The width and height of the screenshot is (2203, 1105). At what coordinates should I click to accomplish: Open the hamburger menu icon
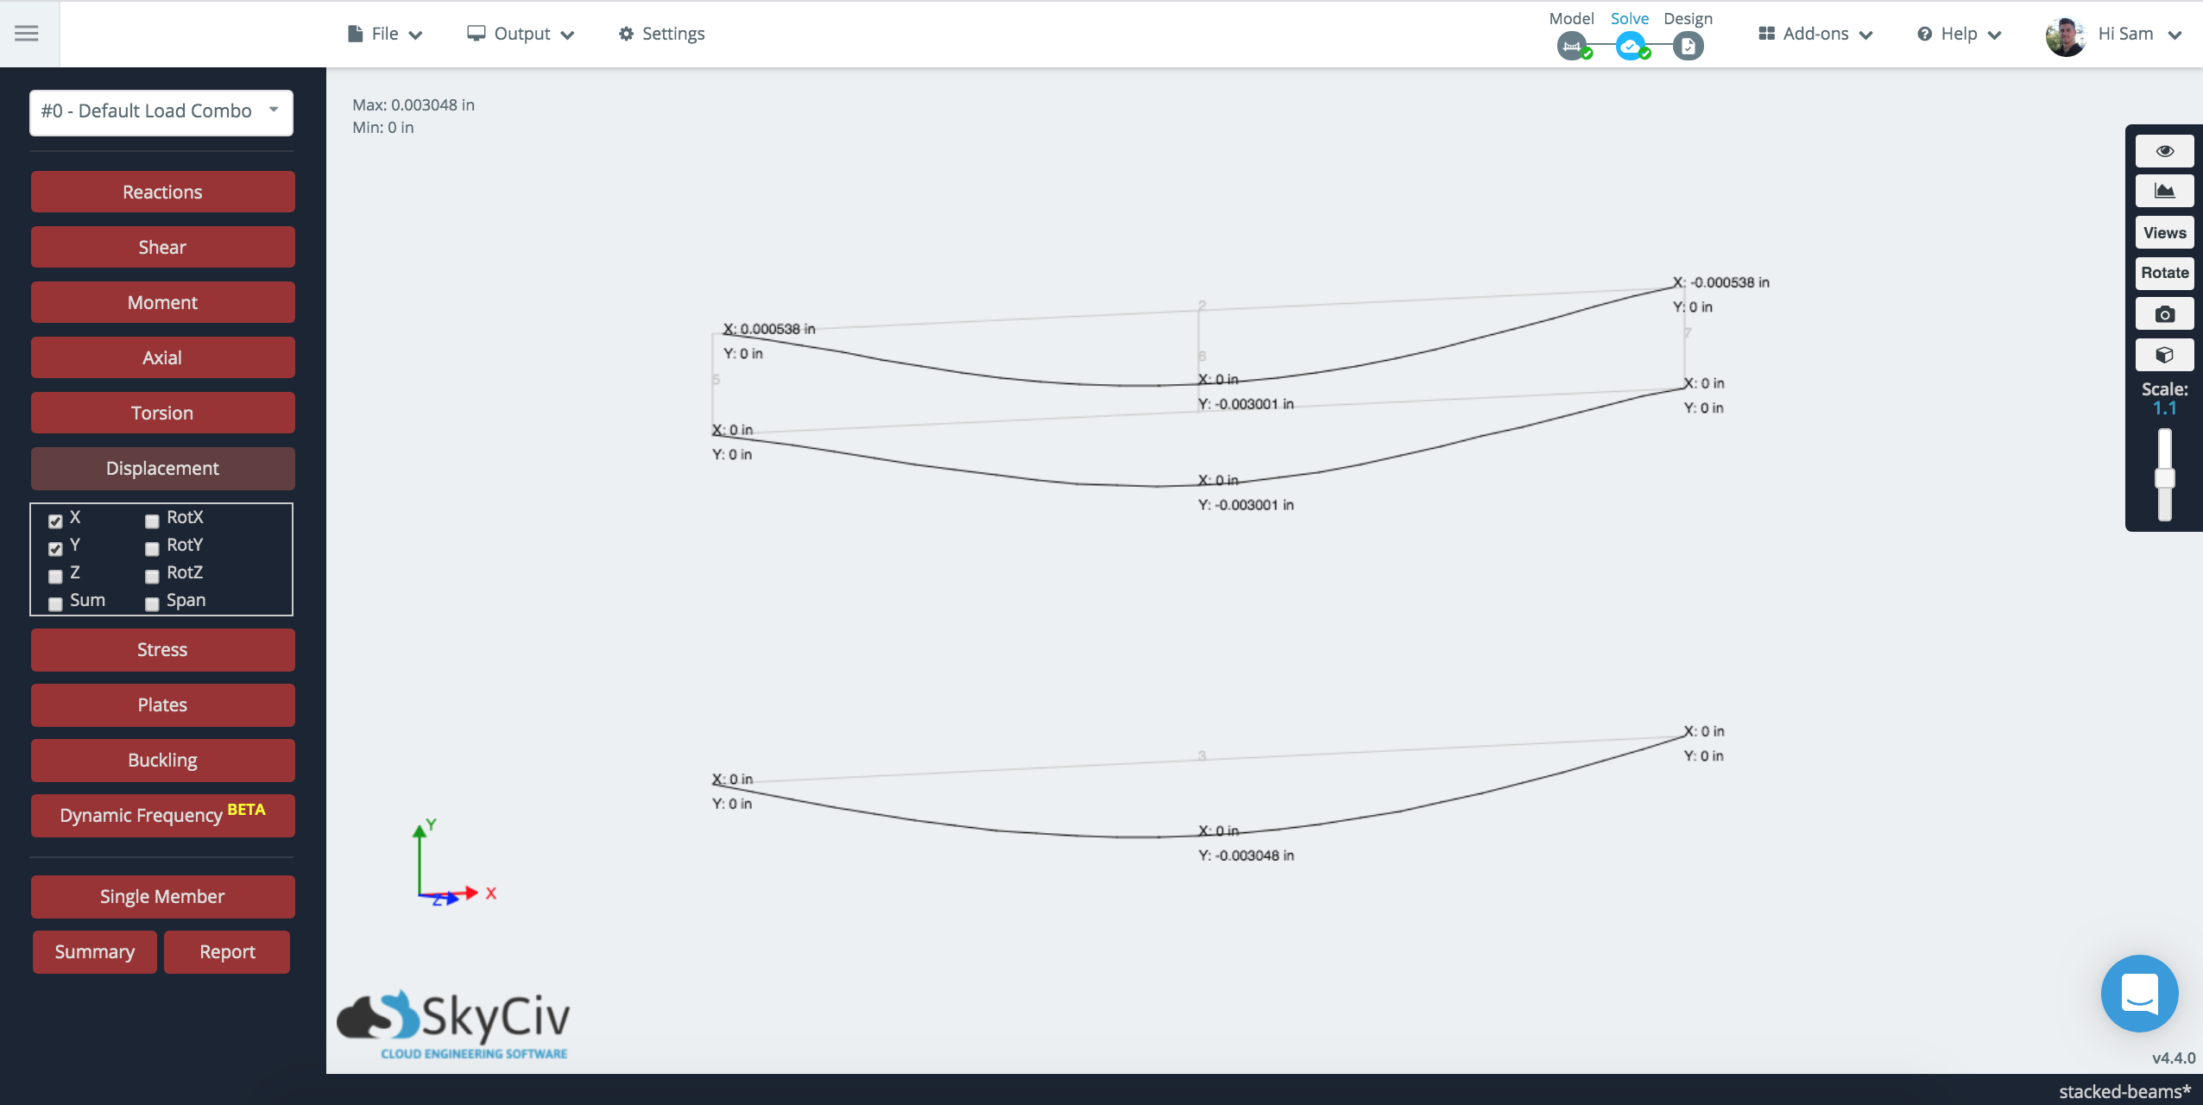[x=28, y=31]
